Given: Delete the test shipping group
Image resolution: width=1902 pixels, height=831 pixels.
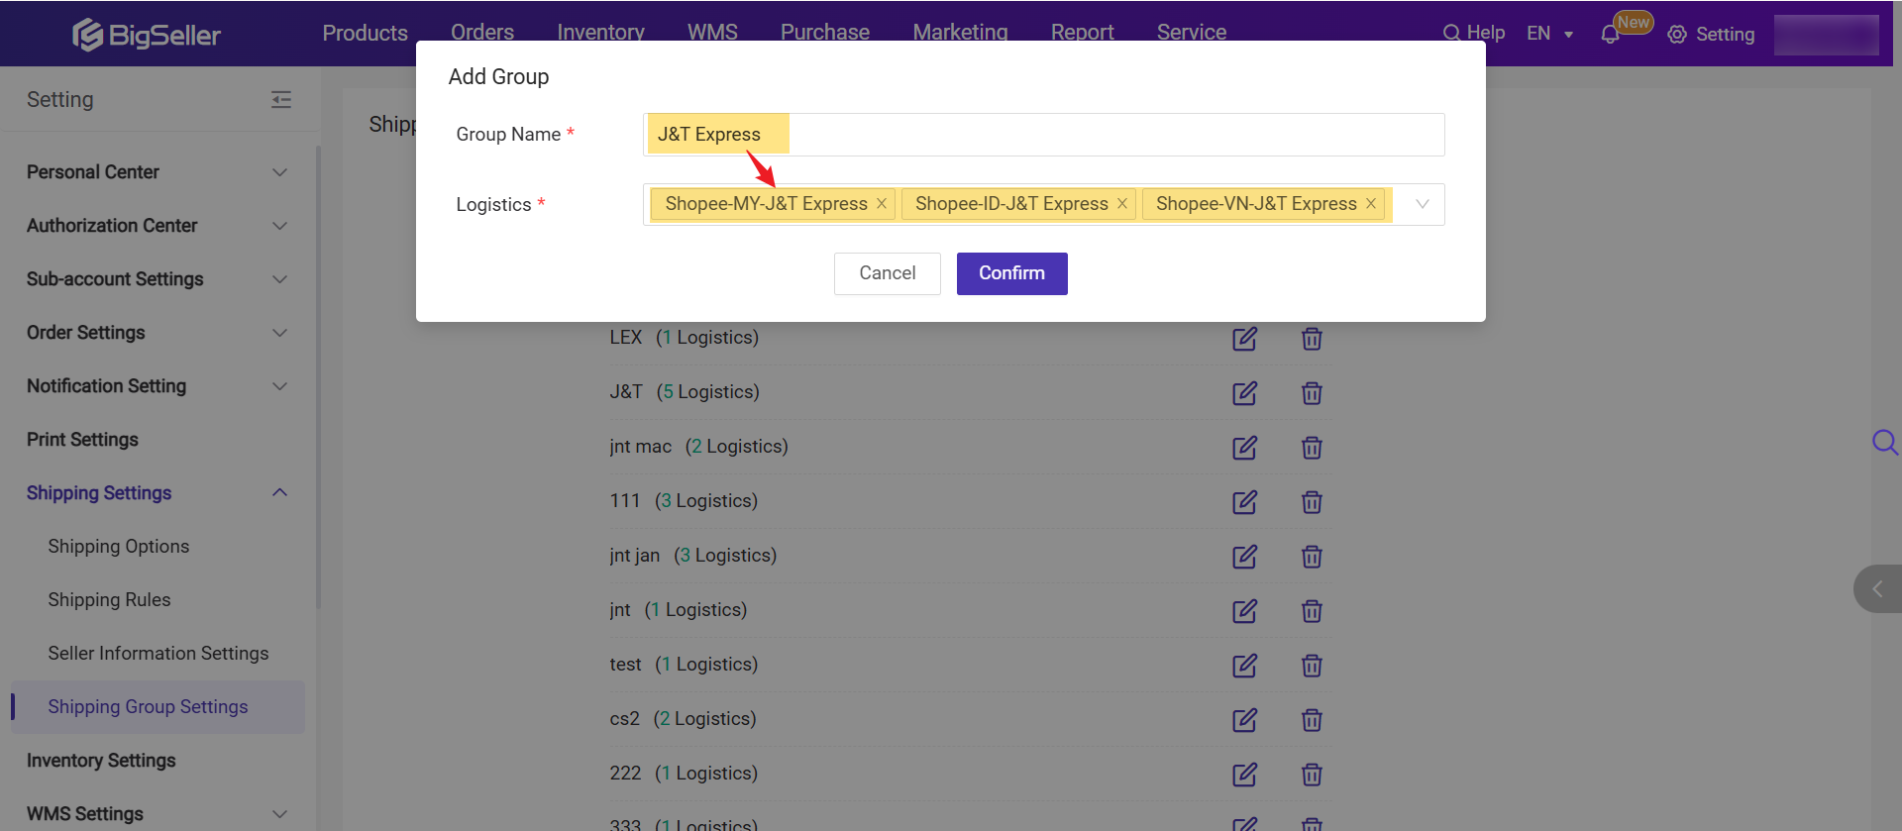Looking at the screenshot, I should point(1312,666).
